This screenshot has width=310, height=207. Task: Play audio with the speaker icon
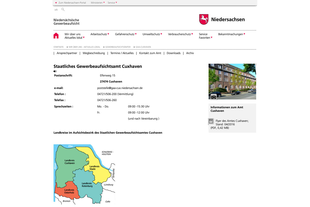click(55, 71)
